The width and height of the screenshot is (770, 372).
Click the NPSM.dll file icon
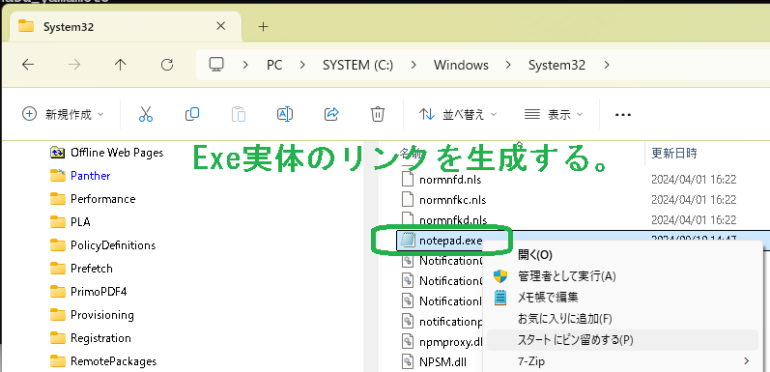[x=408, y=362]
